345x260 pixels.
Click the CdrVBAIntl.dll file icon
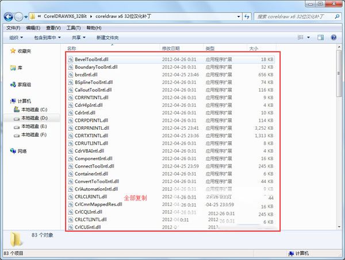[71, 151]
